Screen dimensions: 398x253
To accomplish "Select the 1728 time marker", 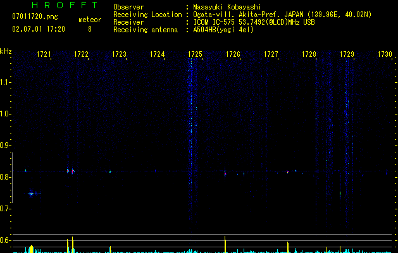I will 309,54.
